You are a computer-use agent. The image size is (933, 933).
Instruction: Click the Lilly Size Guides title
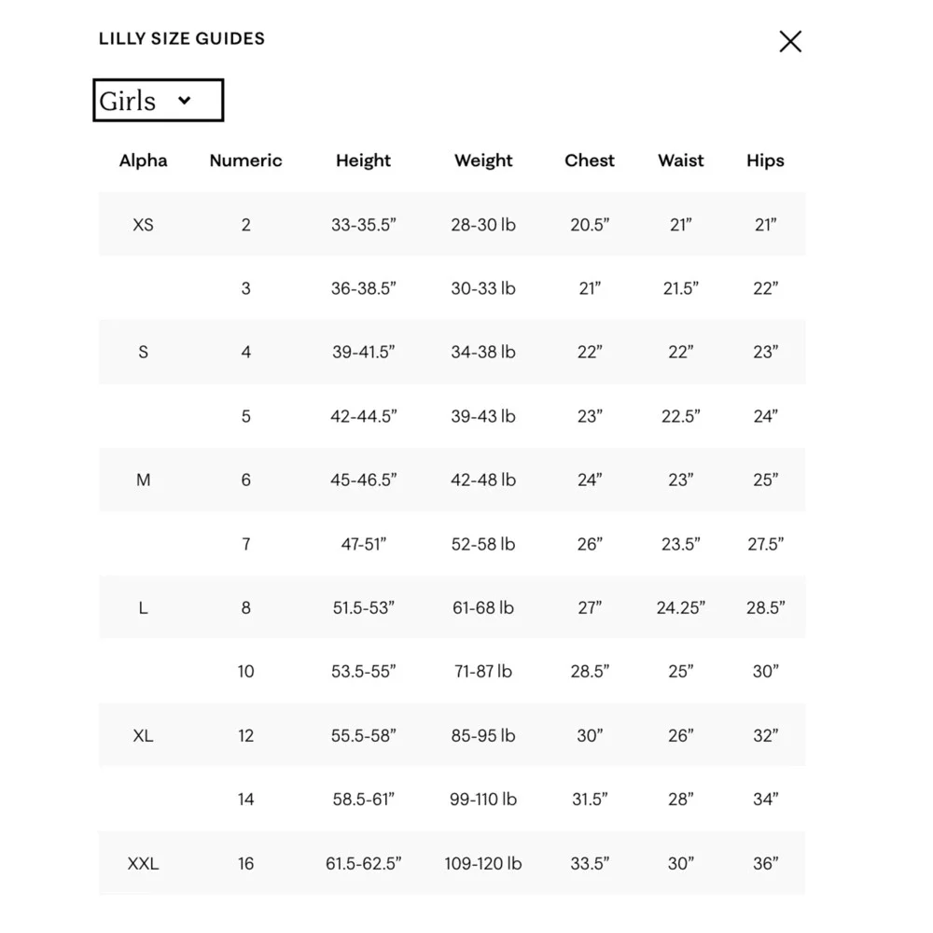pos(182,38)
